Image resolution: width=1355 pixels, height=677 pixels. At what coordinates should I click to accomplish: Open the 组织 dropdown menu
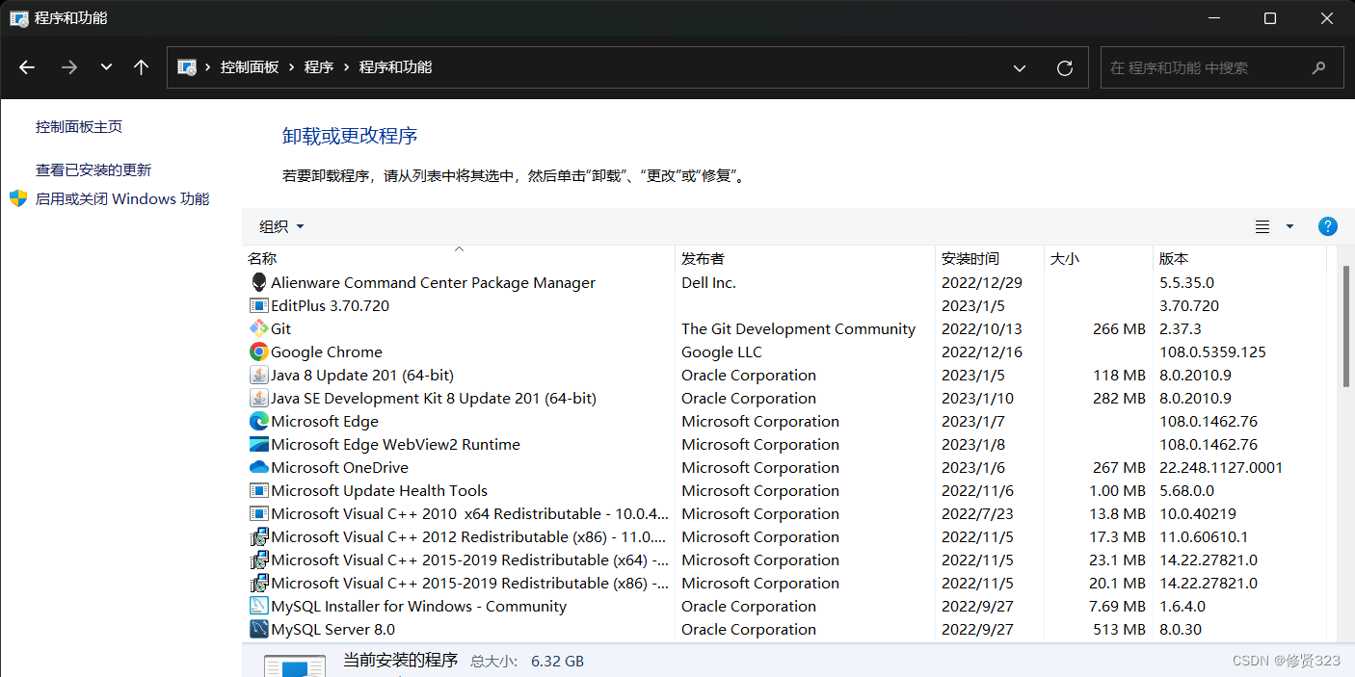(x=279, y=226)
